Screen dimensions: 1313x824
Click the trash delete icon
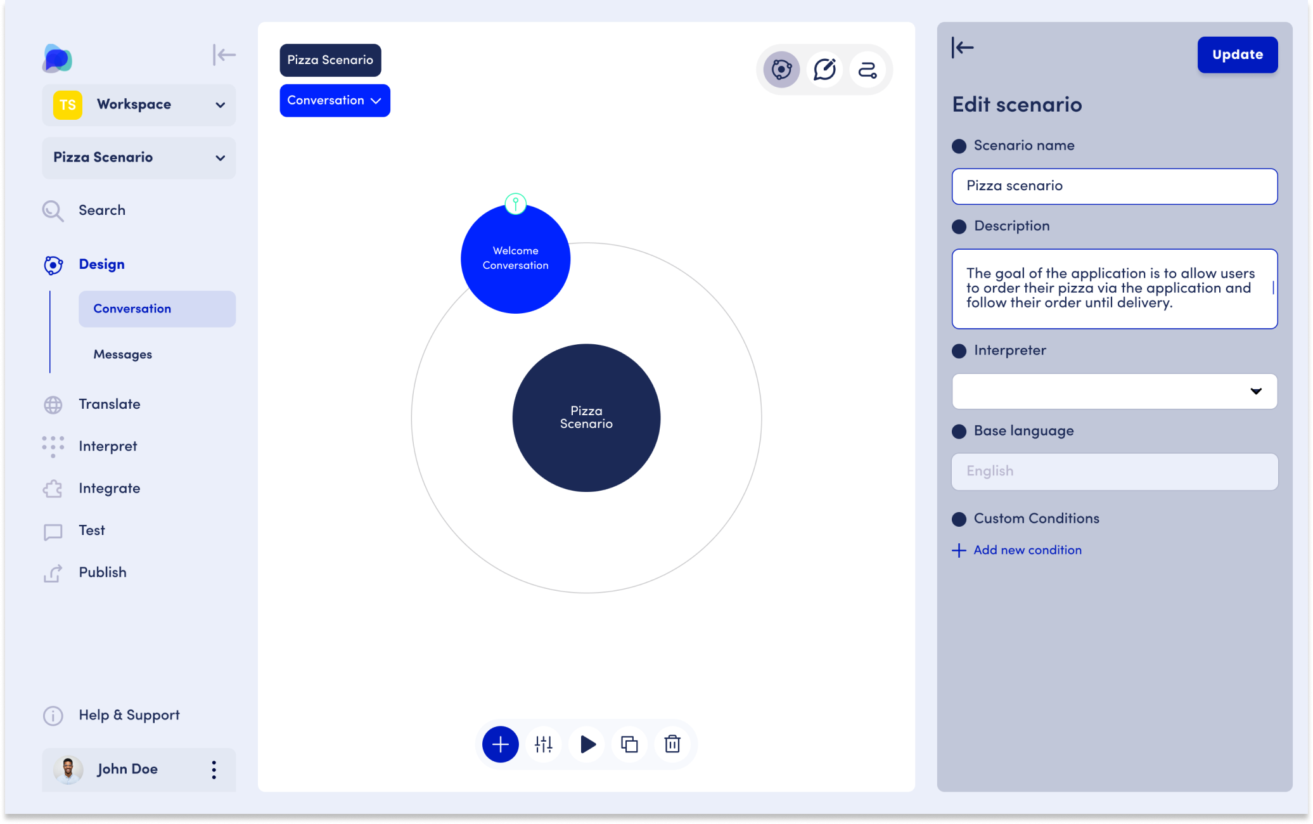coord(672,744)
